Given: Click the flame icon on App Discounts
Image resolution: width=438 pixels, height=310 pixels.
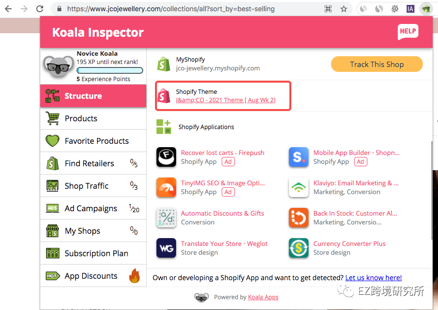Looking at the screenshot, I should pyautogui.click(x=134, y=276).
